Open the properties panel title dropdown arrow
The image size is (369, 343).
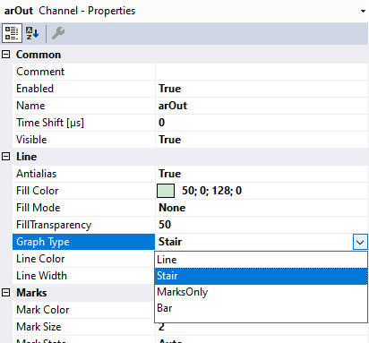[x=363, y=12]
